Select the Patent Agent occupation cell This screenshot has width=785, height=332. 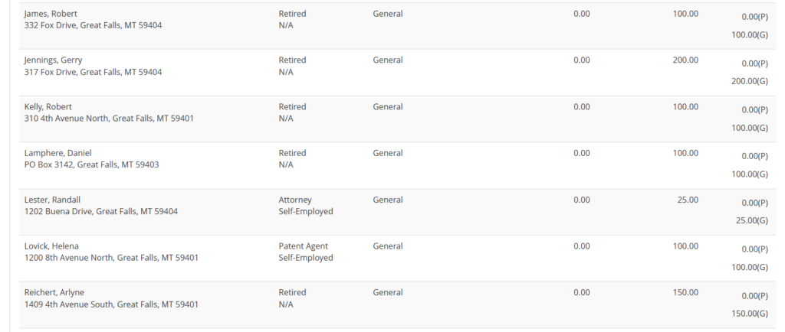[x=304, y=246]
